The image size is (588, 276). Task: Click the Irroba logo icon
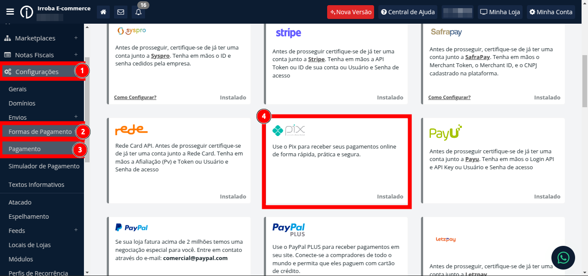(27, 12)
